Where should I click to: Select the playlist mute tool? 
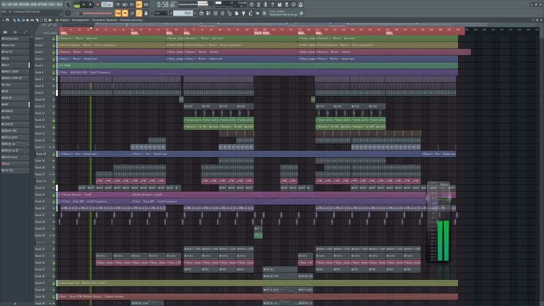[28, 20]
